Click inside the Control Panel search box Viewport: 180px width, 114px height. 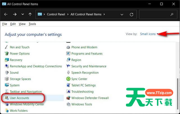click(x=158, y=14)
